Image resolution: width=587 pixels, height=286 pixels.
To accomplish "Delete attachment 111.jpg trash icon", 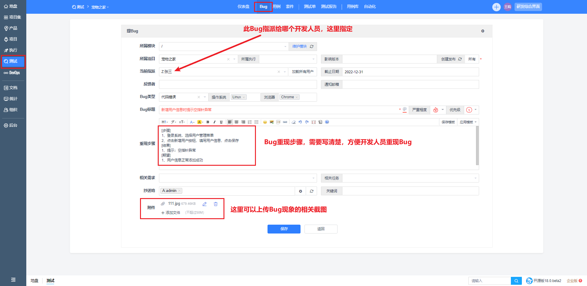I will (216, 204).
